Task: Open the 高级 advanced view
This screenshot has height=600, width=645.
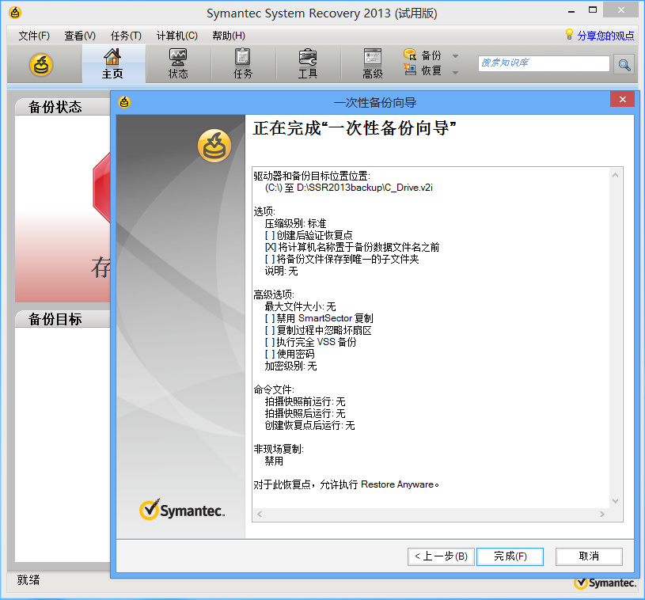Action: click(373, 64)
